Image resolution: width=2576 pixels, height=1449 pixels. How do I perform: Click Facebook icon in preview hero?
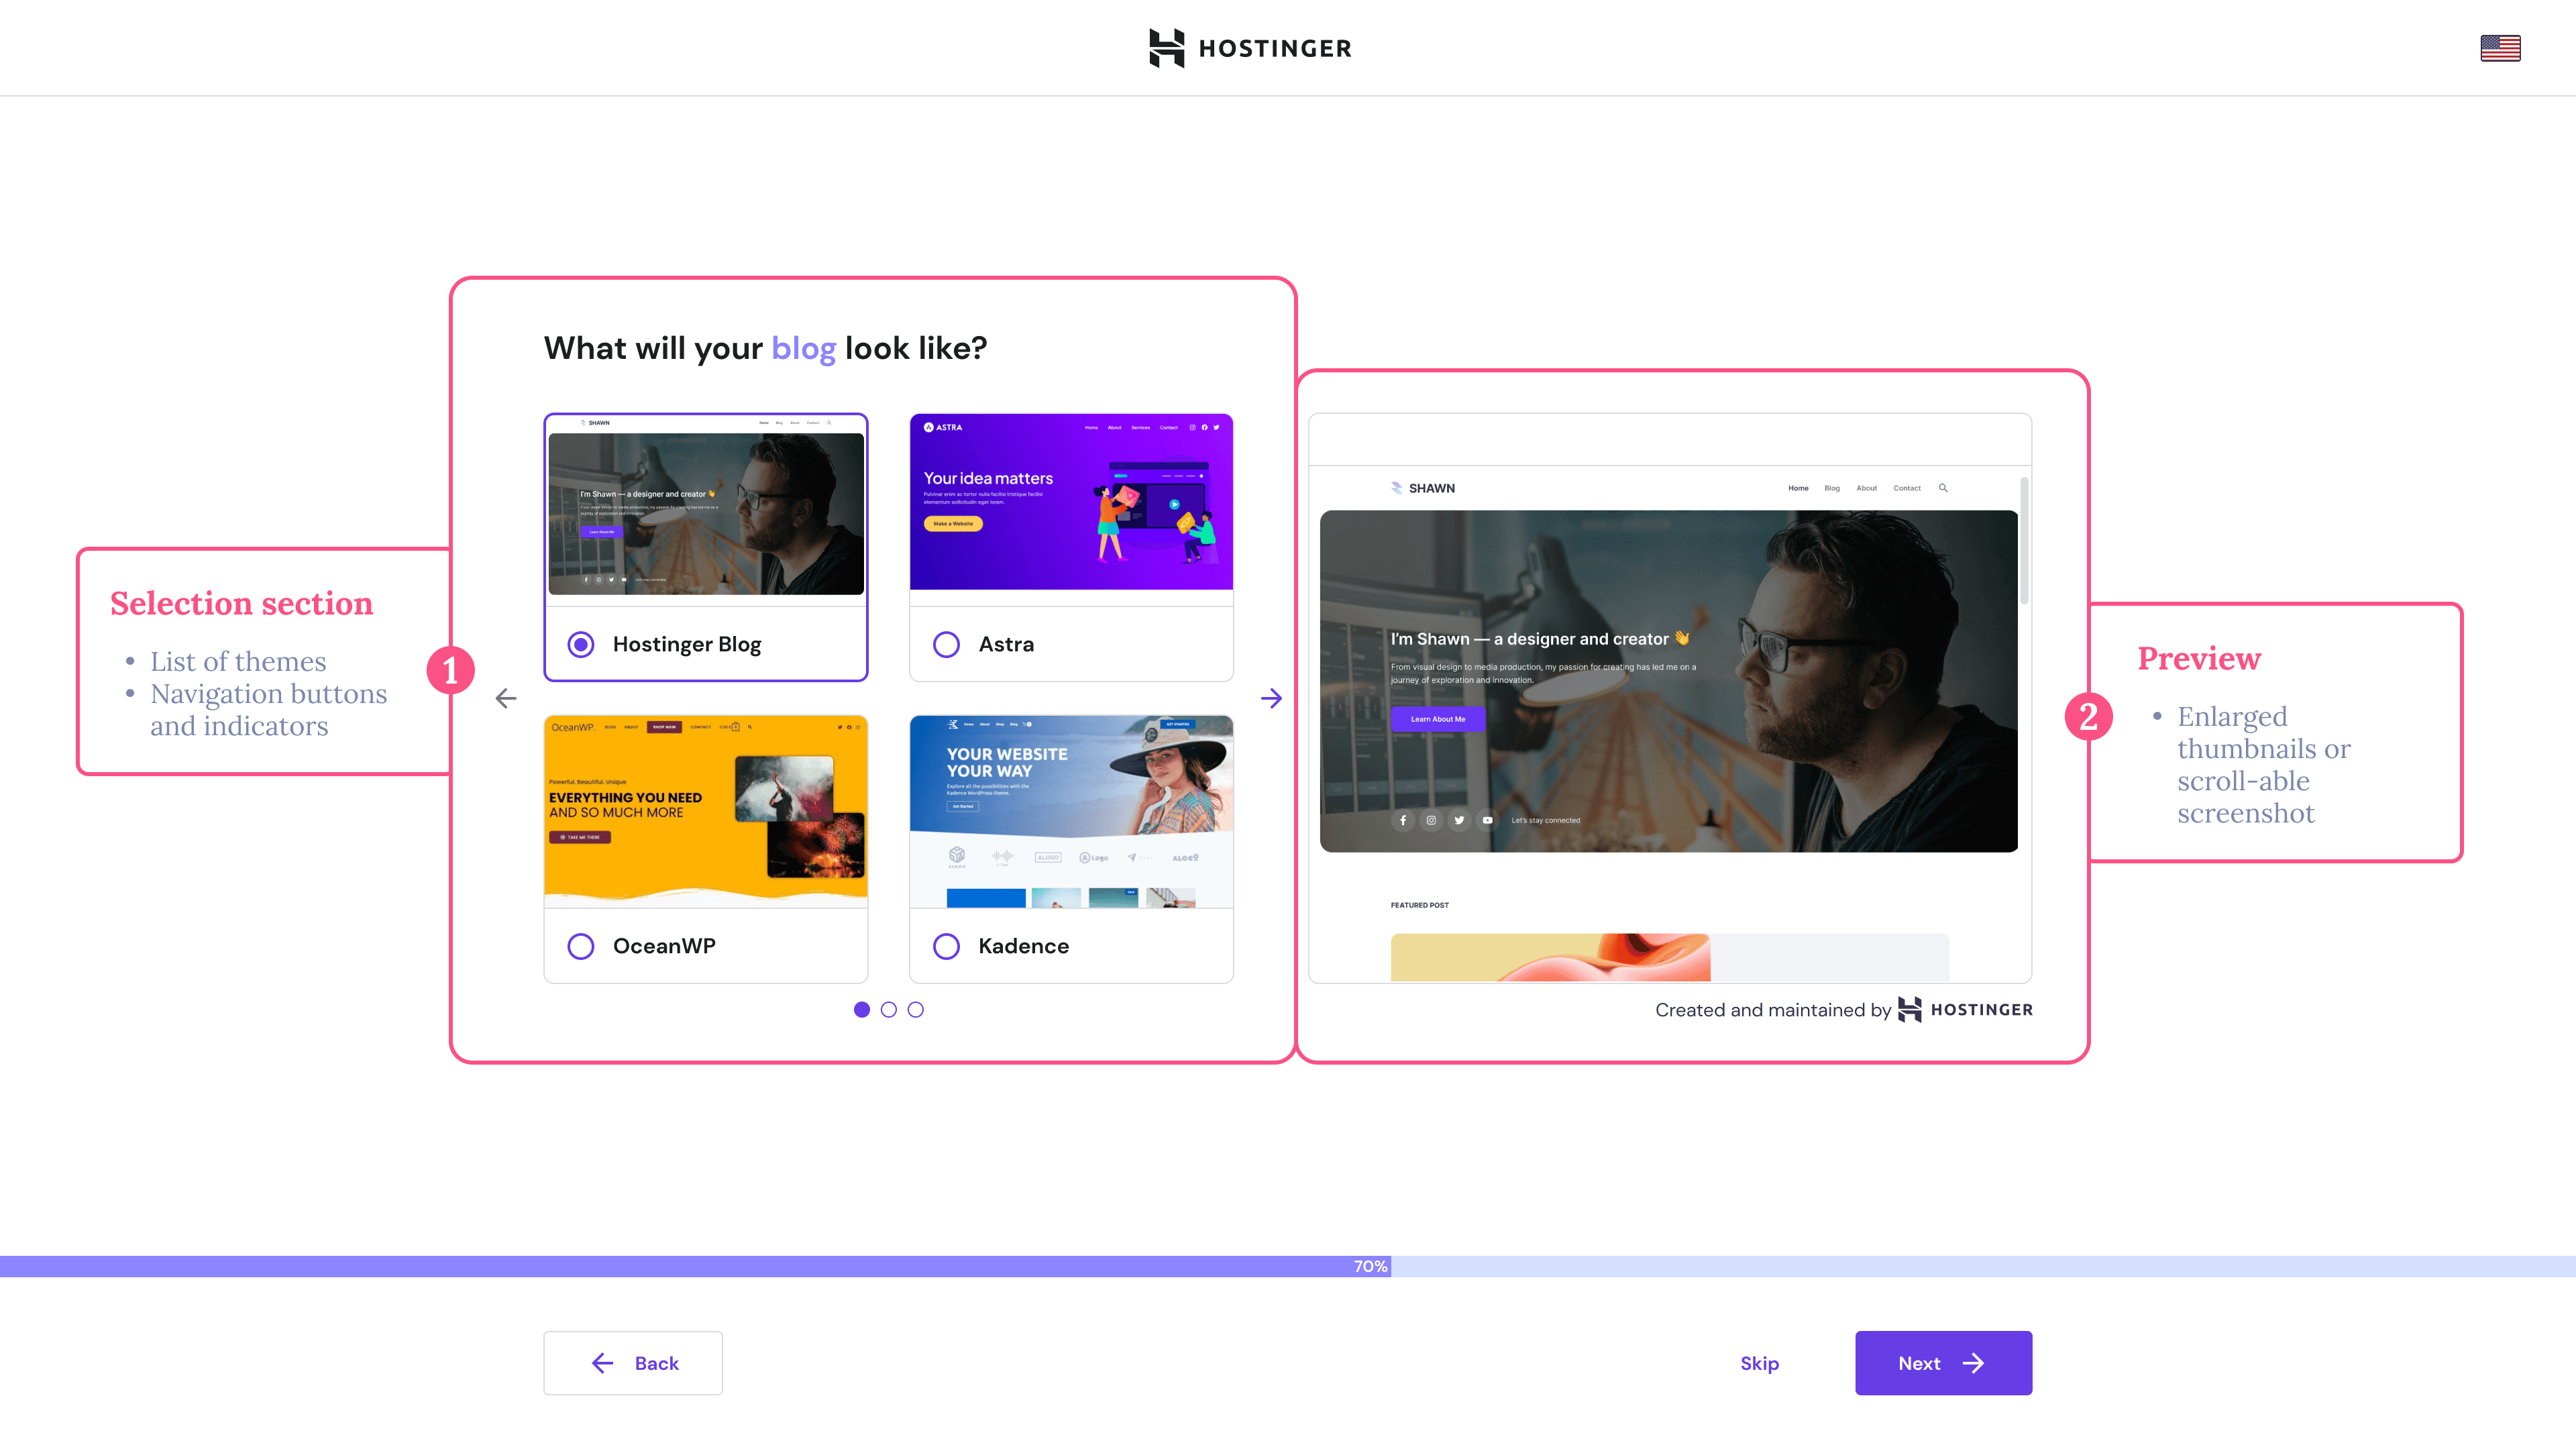click(1403, 820)
